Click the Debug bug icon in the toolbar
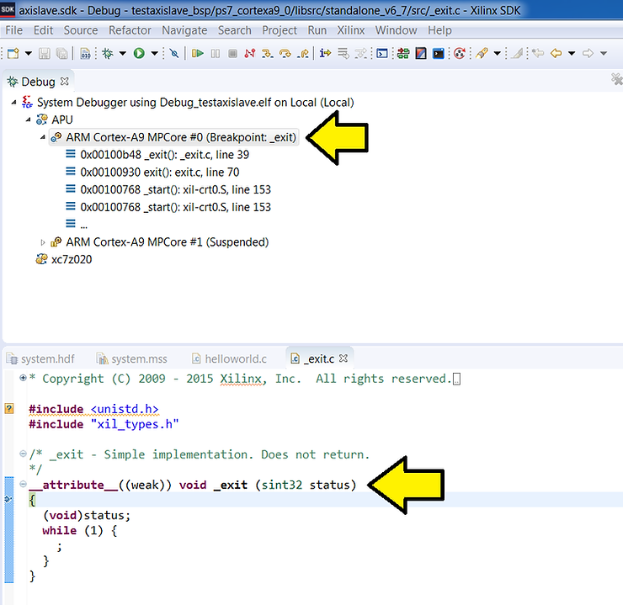 click(x=107, y=53)
